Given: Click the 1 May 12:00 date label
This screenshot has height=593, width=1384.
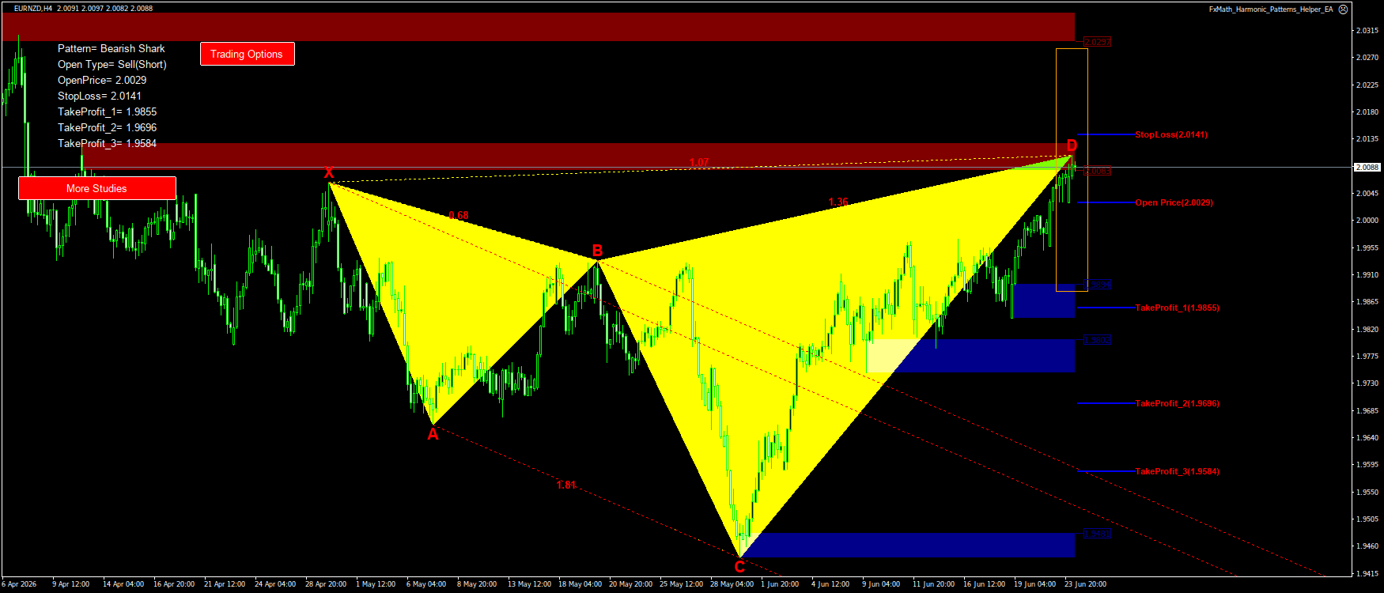Looking at the screenshot, I should point(376,584).
